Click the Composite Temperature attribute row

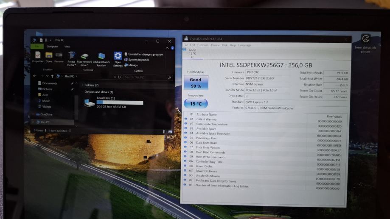(263, 125)
